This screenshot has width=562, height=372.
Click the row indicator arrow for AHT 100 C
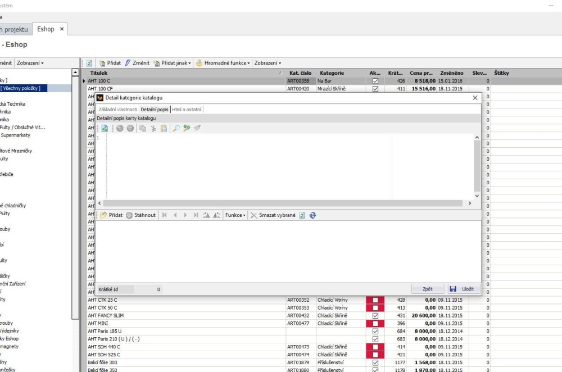[84, 81]
